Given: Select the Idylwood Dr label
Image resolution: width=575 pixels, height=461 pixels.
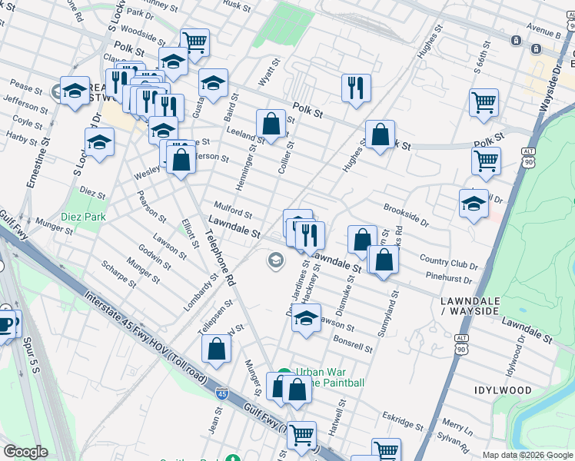Looking at the screenshot, I should (516, 356).
